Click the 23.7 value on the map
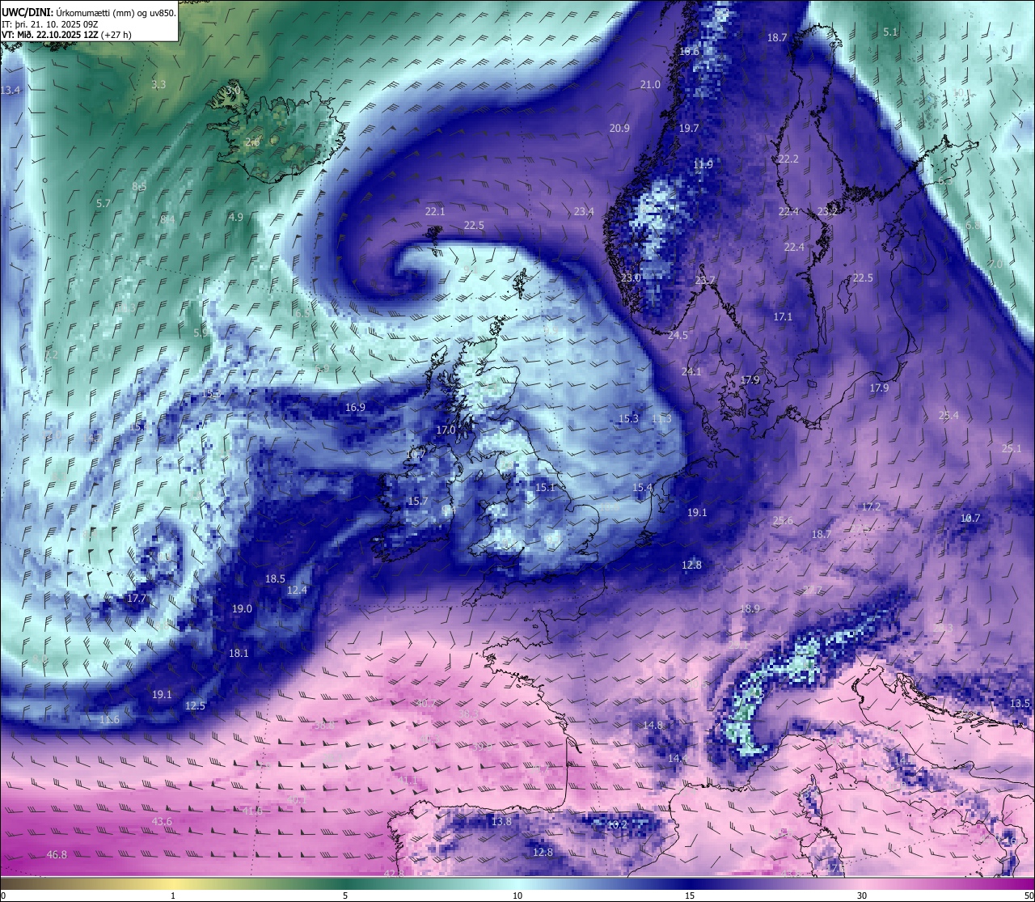Viewport: 1035px width, 902px height. coord(705,280)
